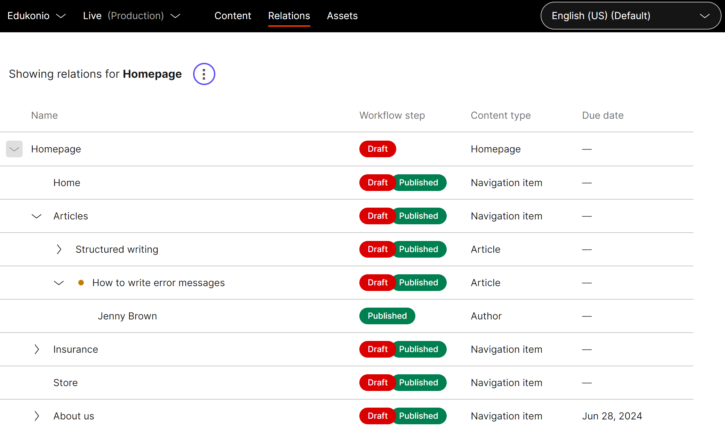The height and width of the screenshot is (434, 725).
Task: Open the English (US) language selector
Action: pyautogui.click(x=630, y=16)
